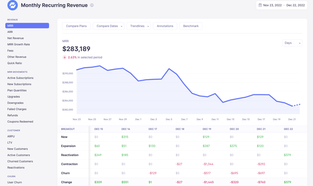Click the dotted projected segment at chart end
Image resolution: width=313 pixels, height=186 pixels.
[x=296, y=105]
